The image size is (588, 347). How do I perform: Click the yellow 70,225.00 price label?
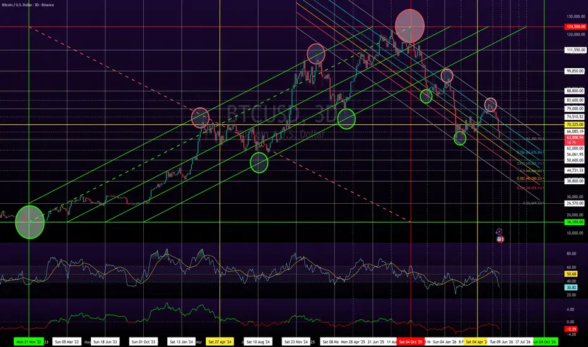[x=575, y=124]
